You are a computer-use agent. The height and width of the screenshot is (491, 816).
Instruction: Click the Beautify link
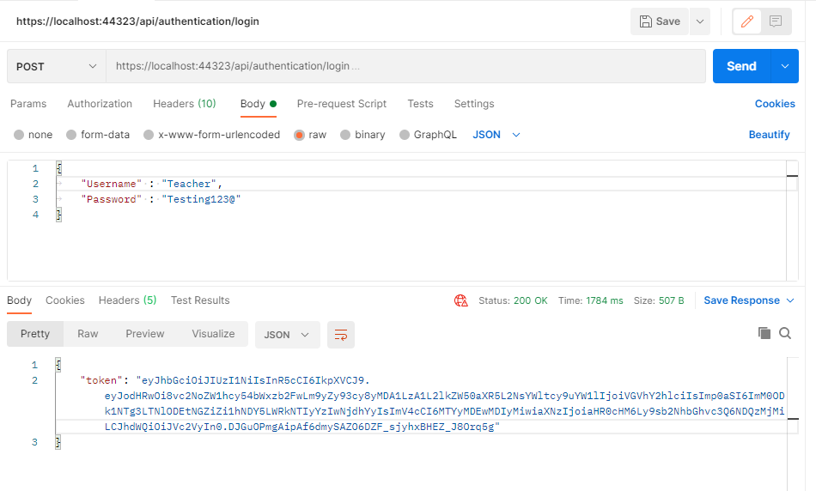[x=769, y=135]
